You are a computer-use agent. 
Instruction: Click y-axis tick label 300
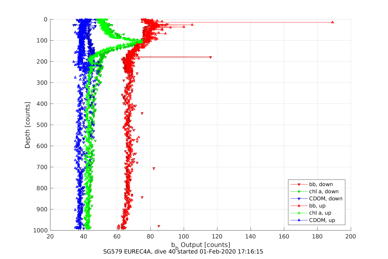click(42, 83)
